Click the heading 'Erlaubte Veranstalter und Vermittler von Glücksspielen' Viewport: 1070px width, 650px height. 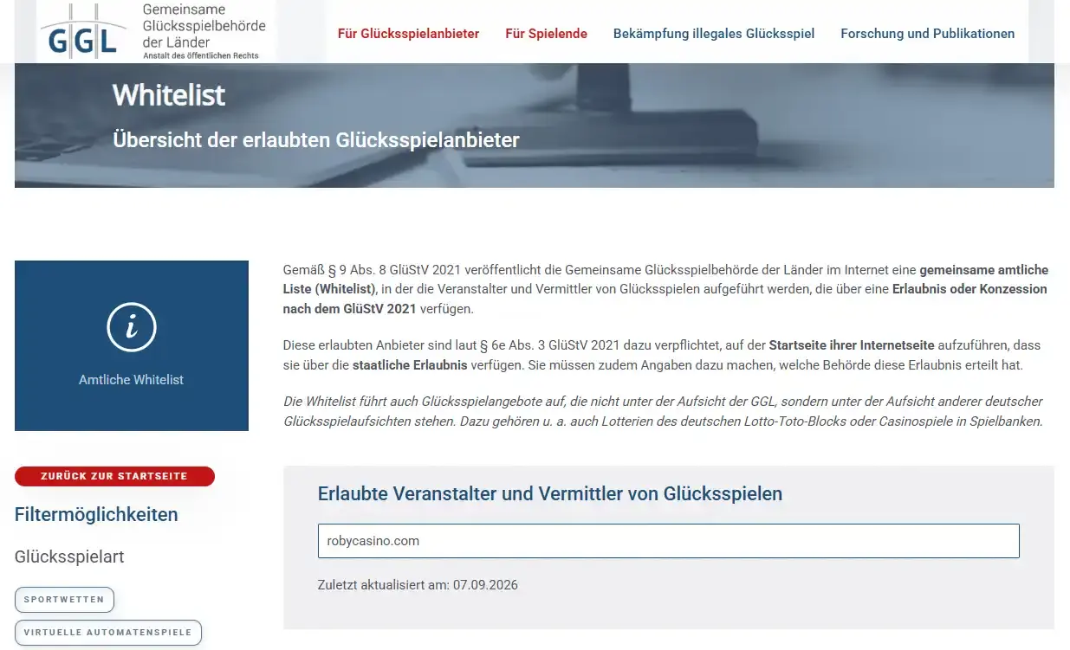point(550,494)
